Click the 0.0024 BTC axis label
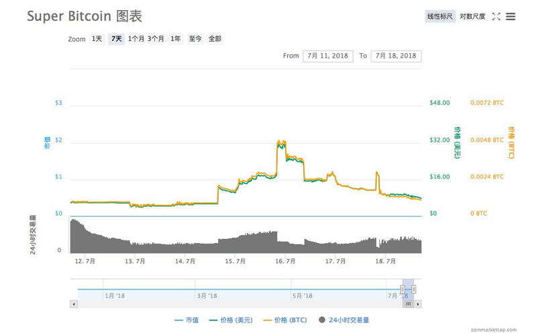The image size is (537, 333). [487, 177]
